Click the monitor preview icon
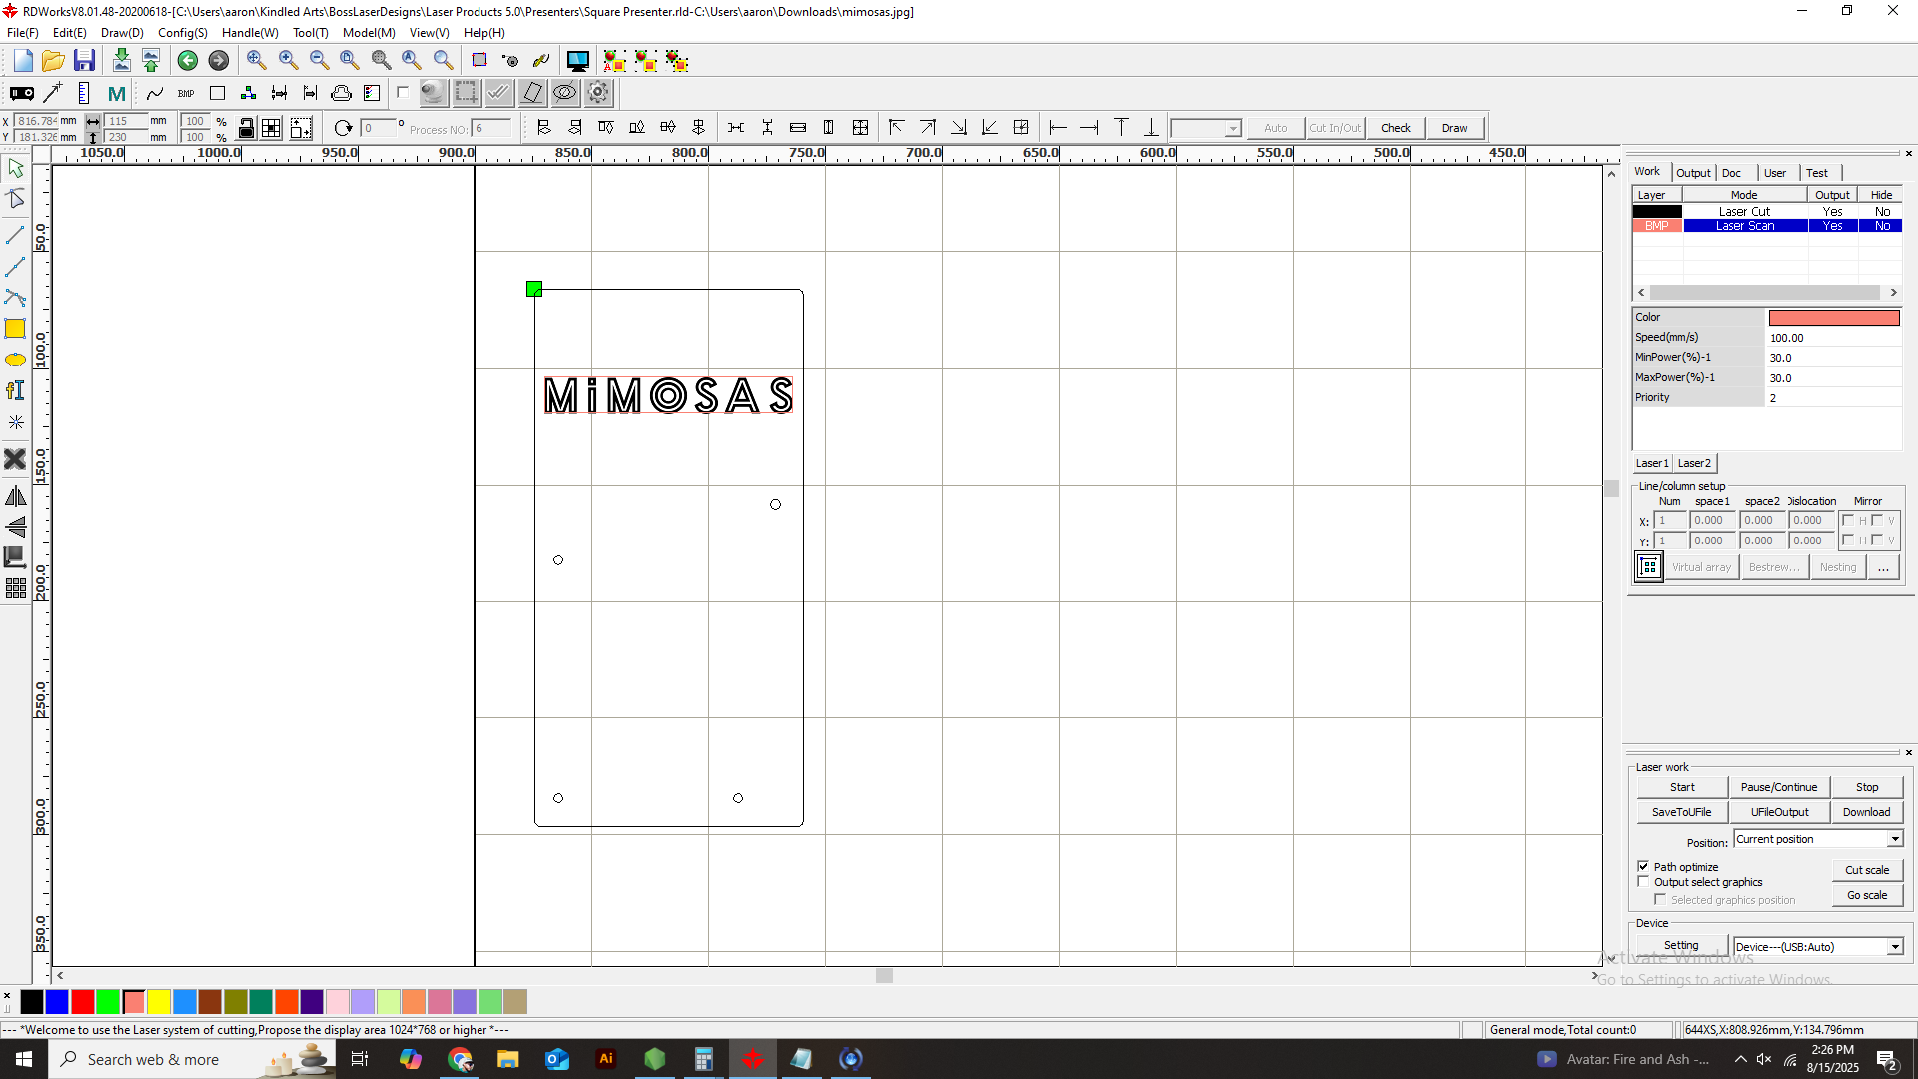 click(577, 61)
